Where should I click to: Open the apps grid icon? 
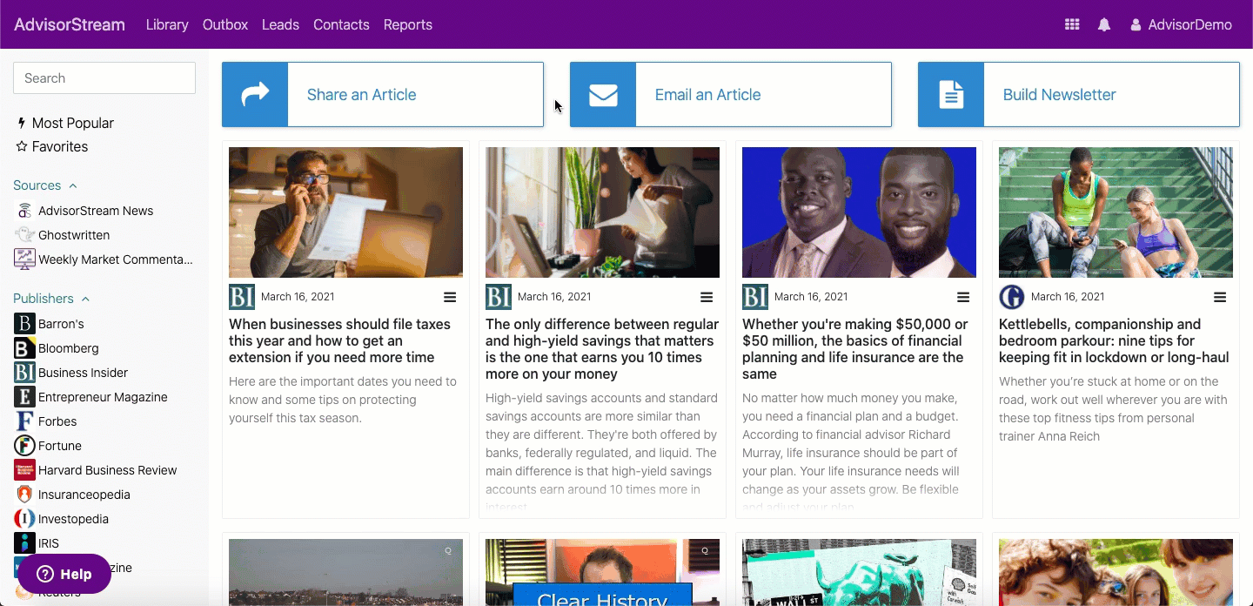(x=1072, y=24)
